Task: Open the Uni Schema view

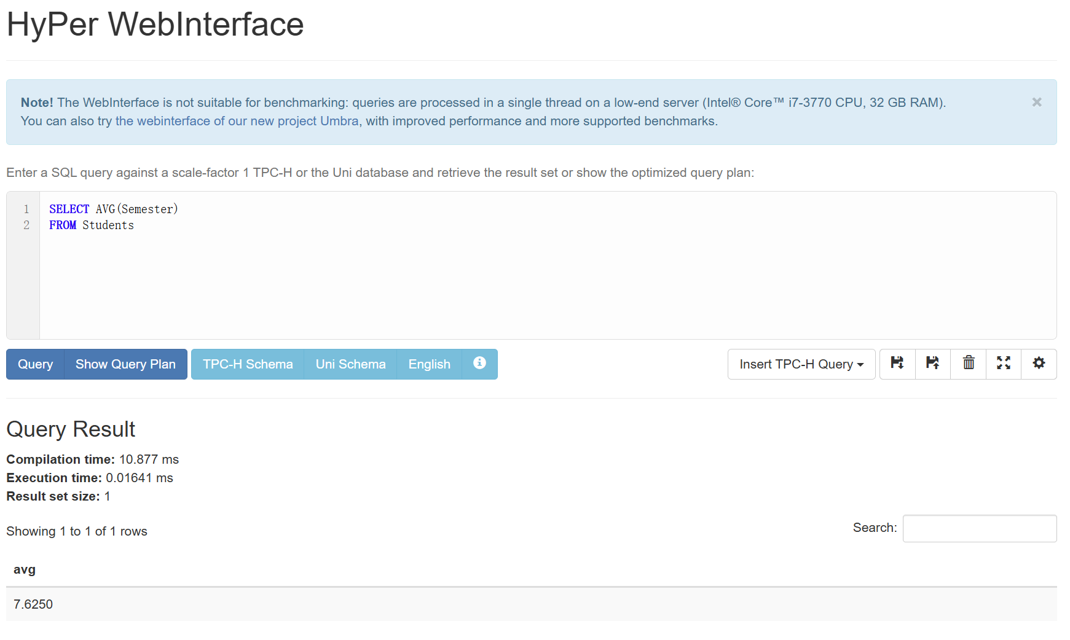Action: click(x=350, y=364)
